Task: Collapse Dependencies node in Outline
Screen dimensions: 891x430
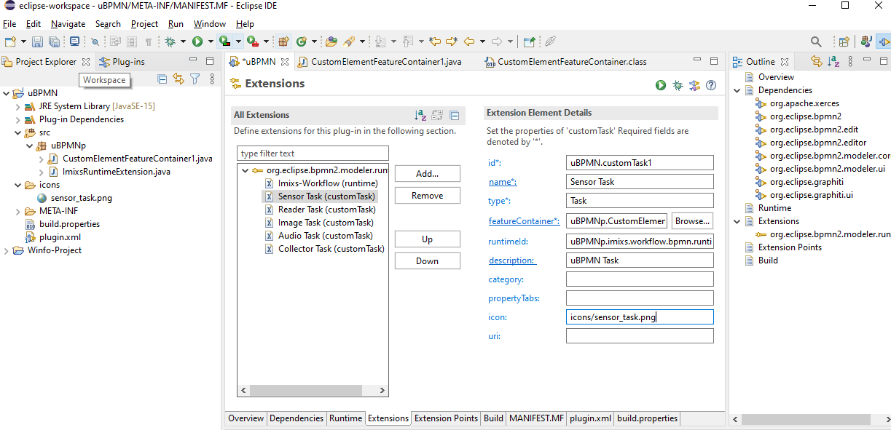Action: pos(737,90)
